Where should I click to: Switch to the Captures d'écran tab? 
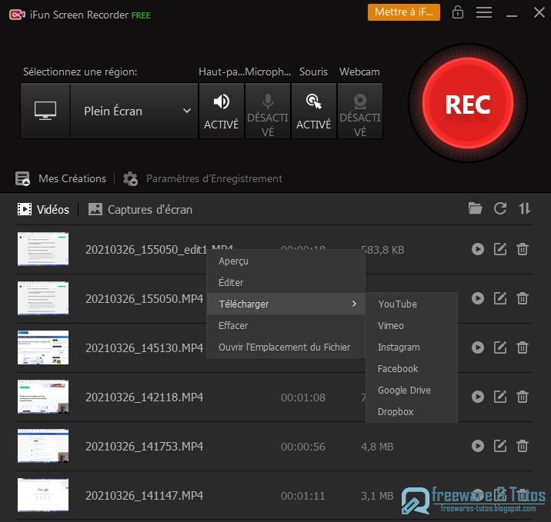point(140,209)
